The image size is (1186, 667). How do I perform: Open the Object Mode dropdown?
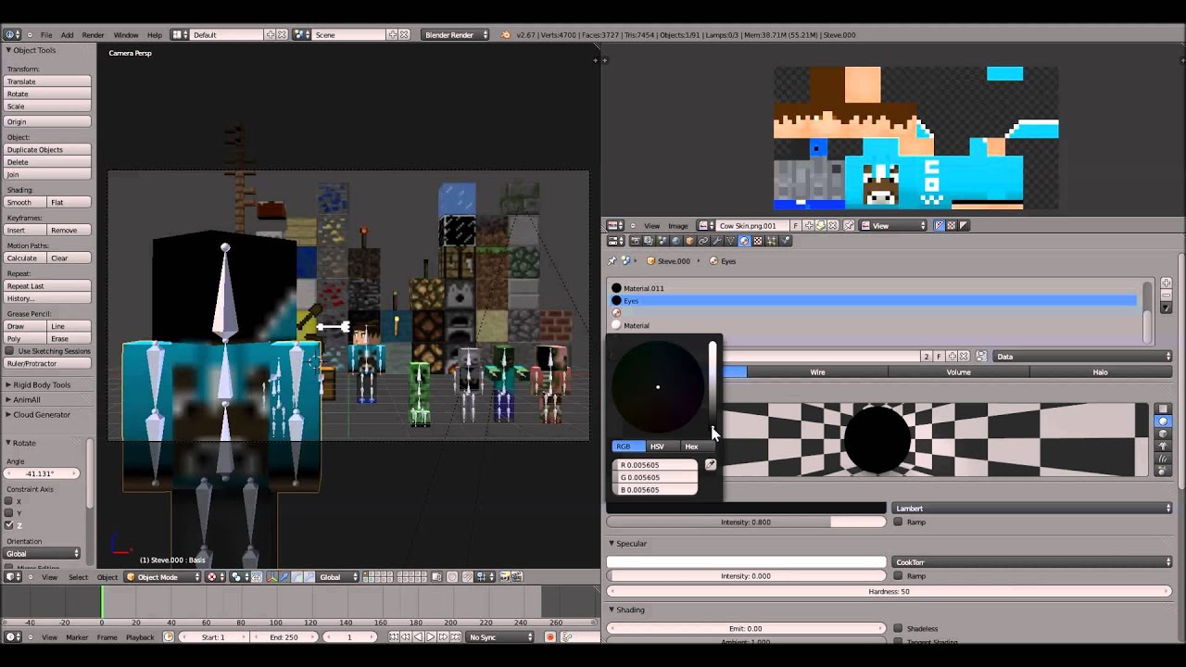pyautogui.click(x=163, y=577)
